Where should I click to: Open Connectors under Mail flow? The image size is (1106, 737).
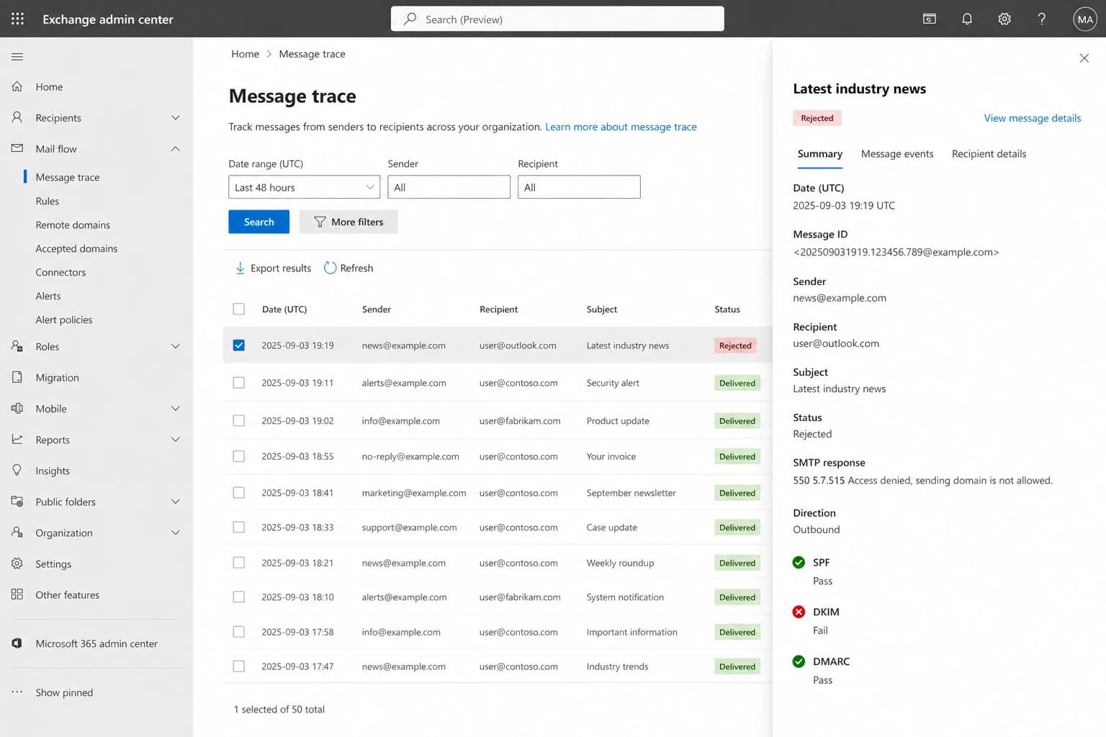pos(60,272)
